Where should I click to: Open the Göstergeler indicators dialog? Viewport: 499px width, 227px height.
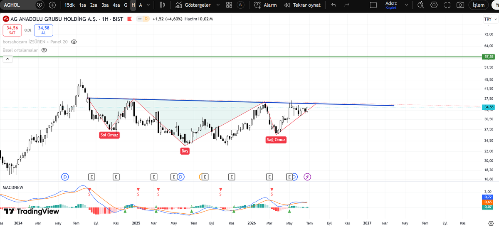193,5
